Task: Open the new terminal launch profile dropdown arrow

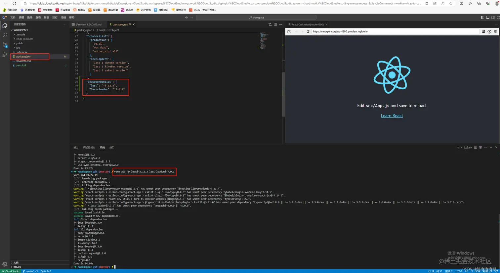Action: 461,147
